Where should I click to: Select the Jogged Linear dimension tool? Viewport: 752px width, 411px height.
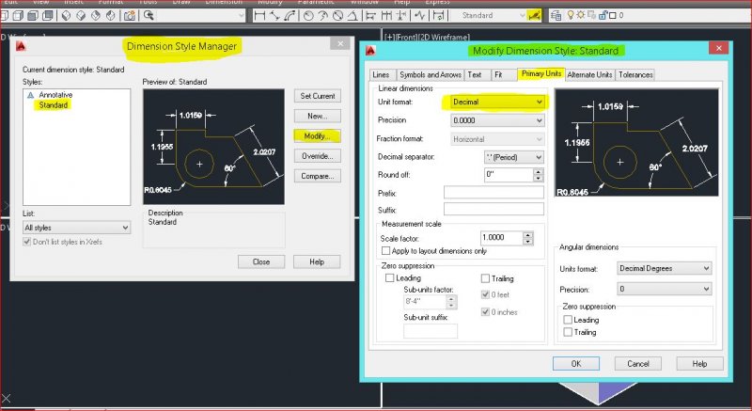pyautogui.click(x=419, y=15)
